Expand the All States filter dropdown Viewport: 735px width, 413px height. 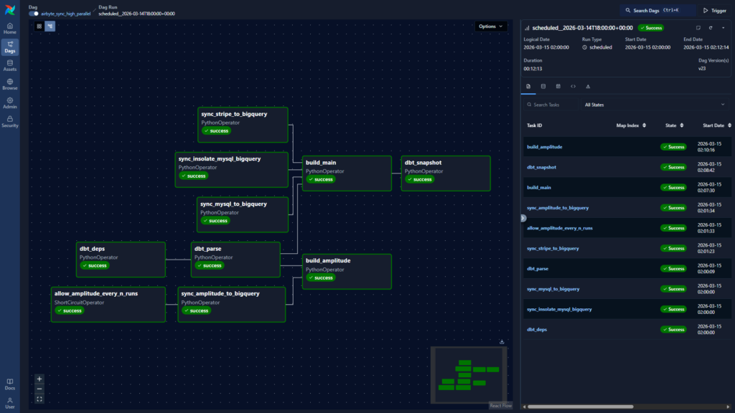pos(653,105)
